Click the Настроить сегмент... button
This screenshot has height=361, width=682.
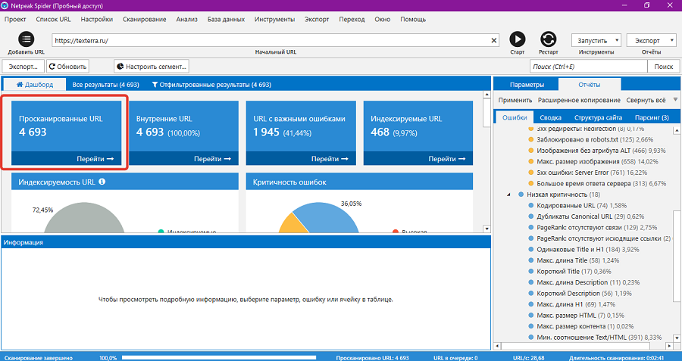(152, 67)
